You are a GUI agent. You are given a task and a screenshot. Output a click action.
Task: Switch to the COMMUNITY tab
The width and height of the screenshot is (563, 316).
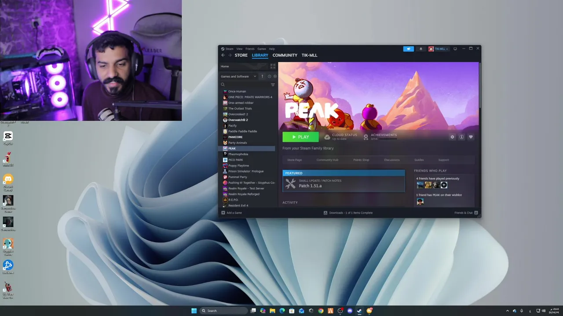pos(285,55)
